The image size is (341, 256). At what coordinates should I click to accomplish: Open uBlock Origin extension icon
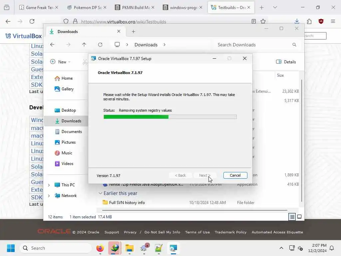coord(321,21)
